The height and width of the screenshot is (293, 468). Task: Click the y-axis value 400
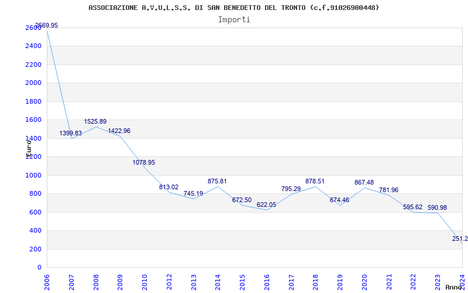36,230
